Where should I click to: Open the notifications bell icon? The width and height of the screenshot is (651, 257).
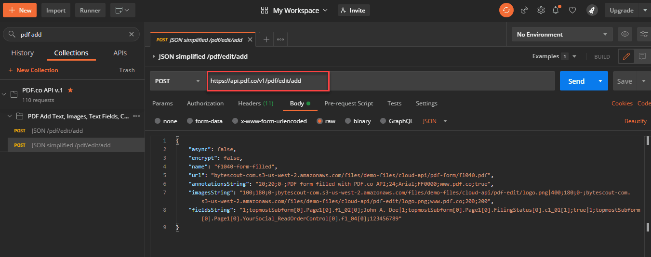coord(556,10)
